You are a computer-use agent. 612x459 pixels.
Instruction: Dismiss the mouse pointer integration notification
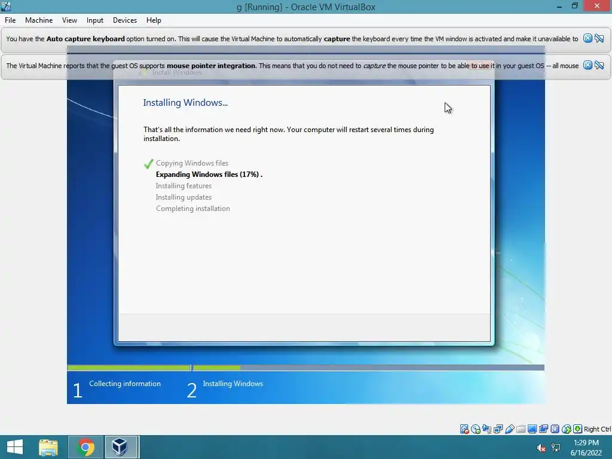587,65
